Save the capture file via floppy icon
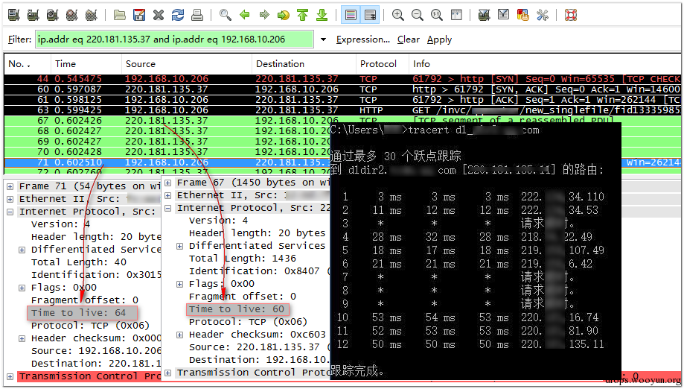 [x=139, y=15]
